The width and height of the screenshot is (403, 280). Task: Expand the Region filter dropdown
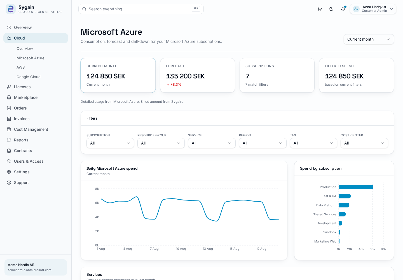coord(263,143)
